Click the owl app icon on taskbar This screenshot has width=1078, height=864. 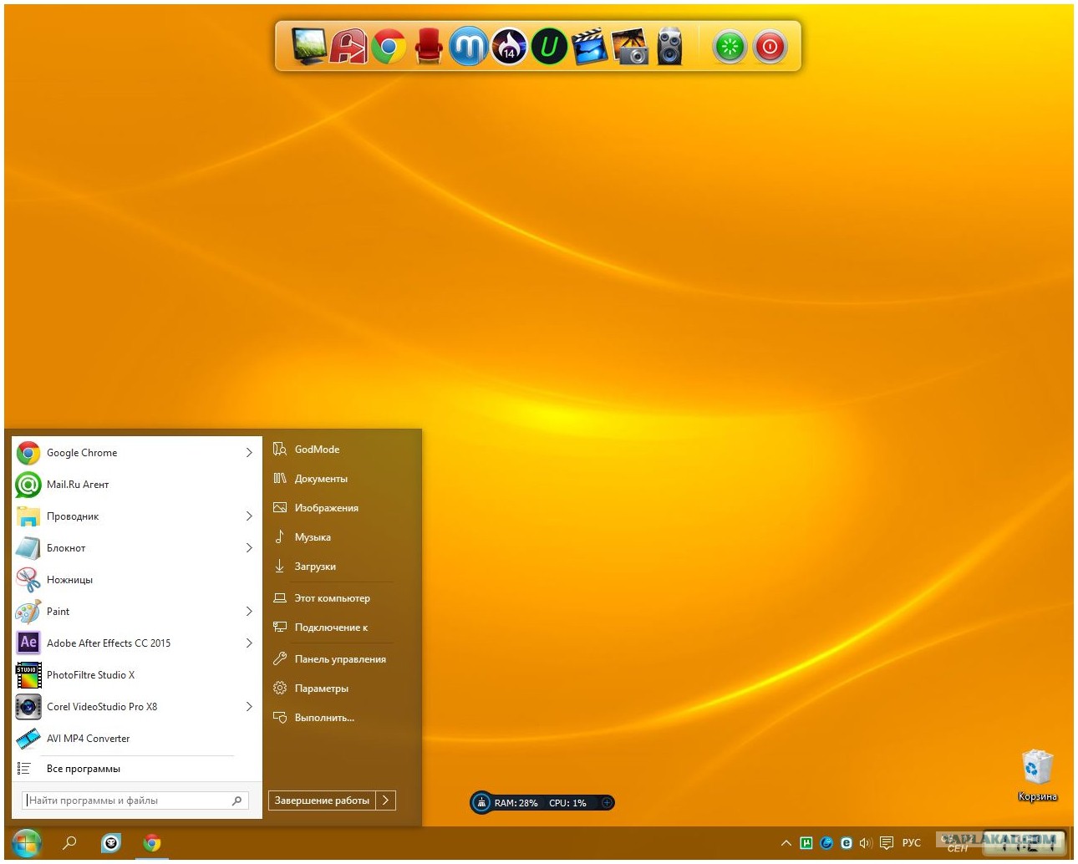pos(111,843)
